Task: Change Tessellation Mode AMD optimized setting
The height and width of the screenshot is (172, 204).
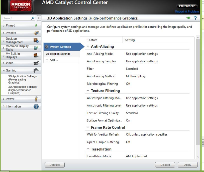Action: tap(136, 156)
